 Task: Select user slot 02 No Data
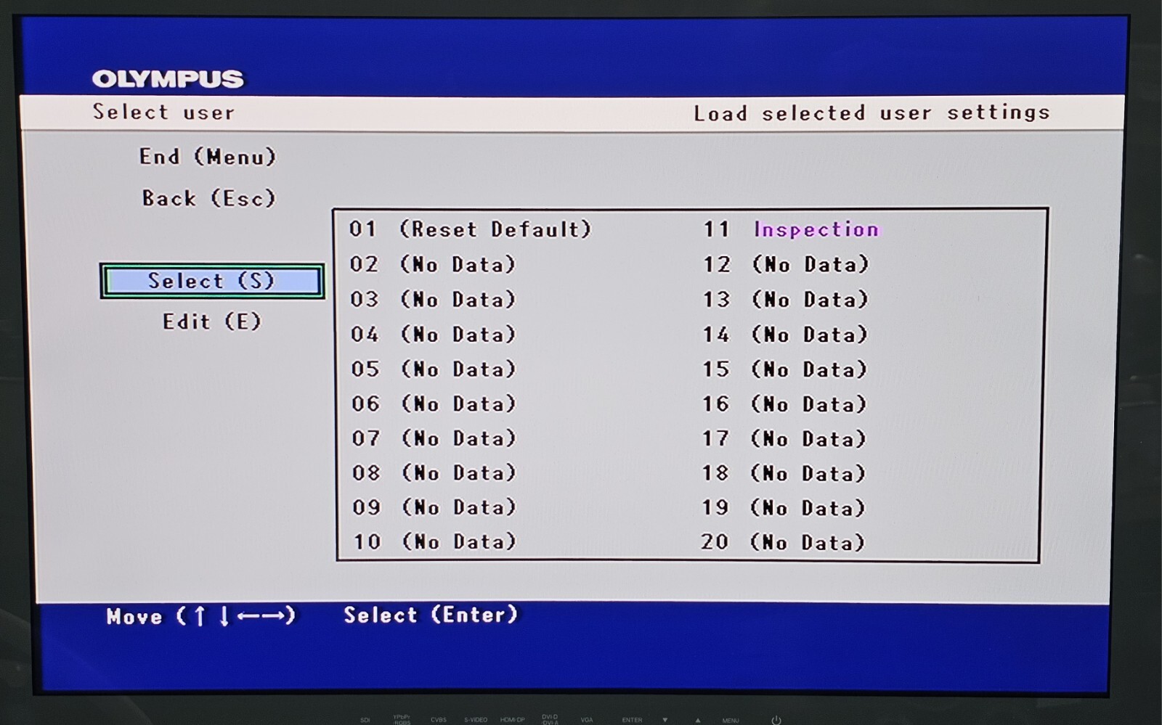432,264
